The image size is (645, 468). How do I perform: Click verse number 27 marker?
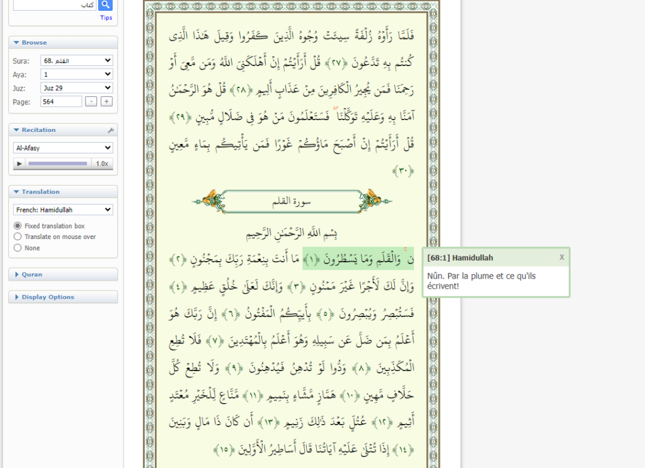(336, 63)
